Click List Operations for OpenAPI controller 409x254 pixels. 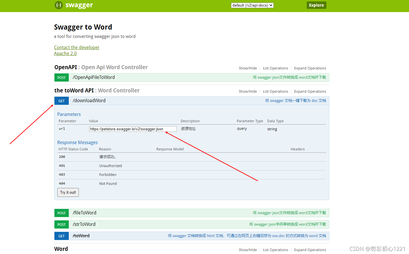click(x=275, y=68)
